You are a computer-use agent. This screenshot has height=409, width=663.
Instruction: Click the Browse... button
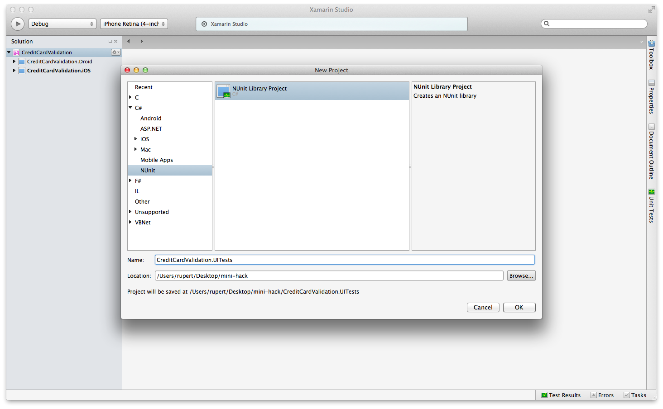tap(521, 276)
